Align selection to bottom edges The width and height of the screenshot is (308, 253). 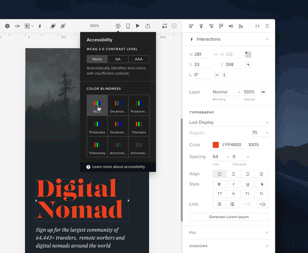pos(241,26)
